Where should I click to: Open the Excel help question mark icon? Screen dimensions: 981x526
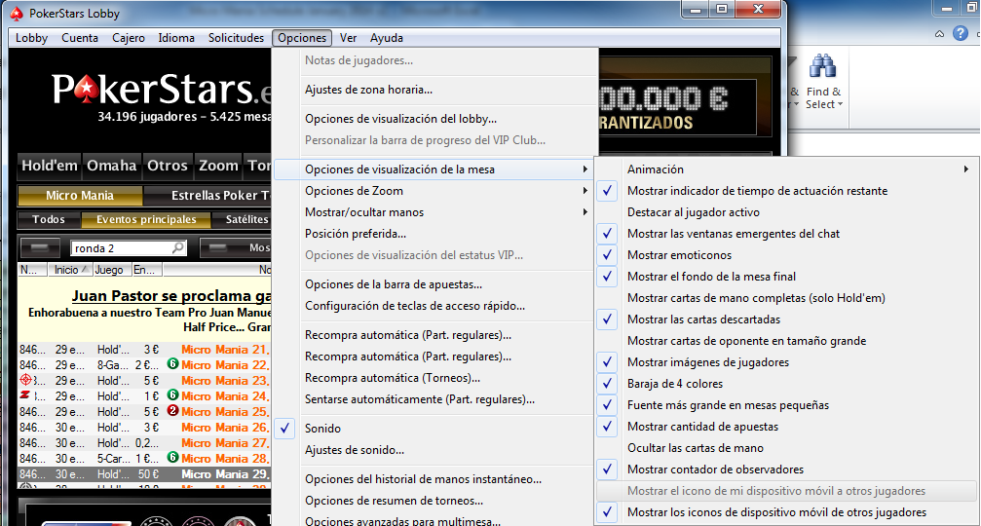click(x=961, y=33)
